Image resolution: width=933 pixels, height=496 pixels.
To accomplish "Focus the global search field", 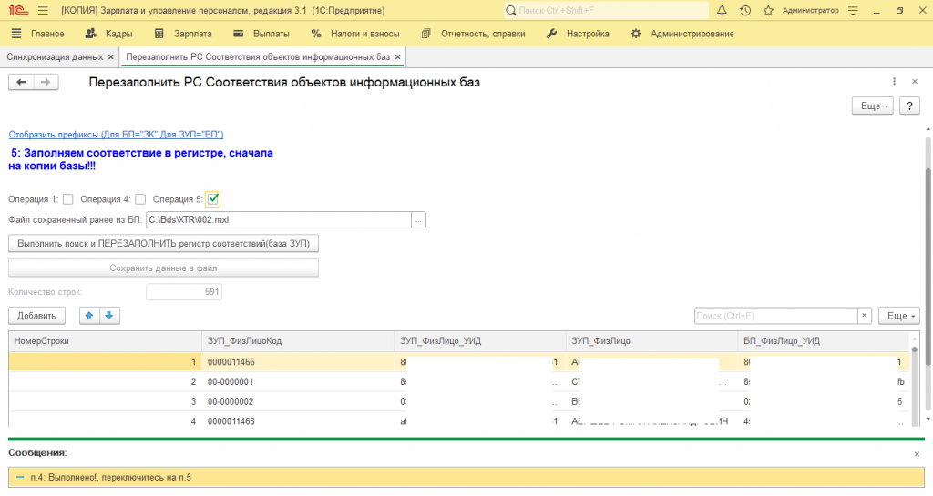I will click(x=606, y=11).
